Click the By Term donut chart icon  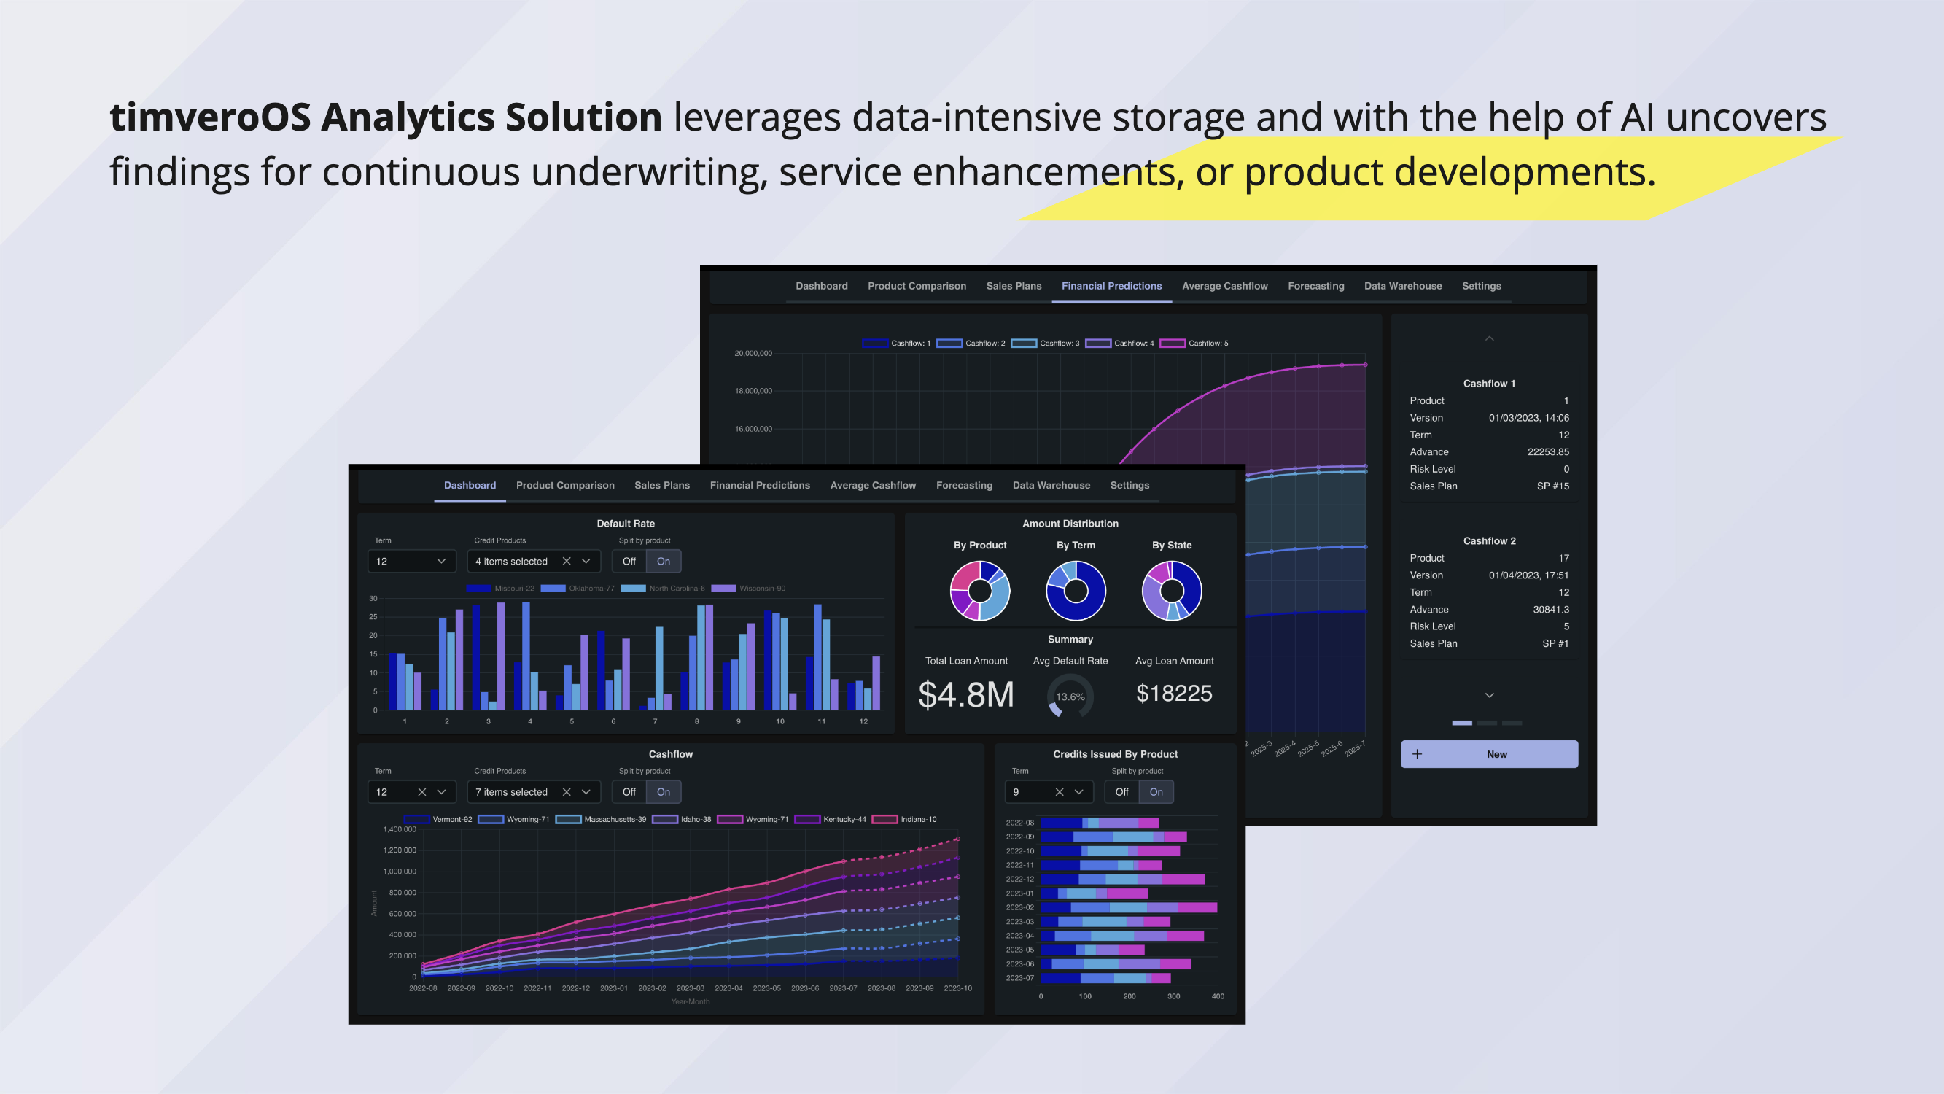1075,591
